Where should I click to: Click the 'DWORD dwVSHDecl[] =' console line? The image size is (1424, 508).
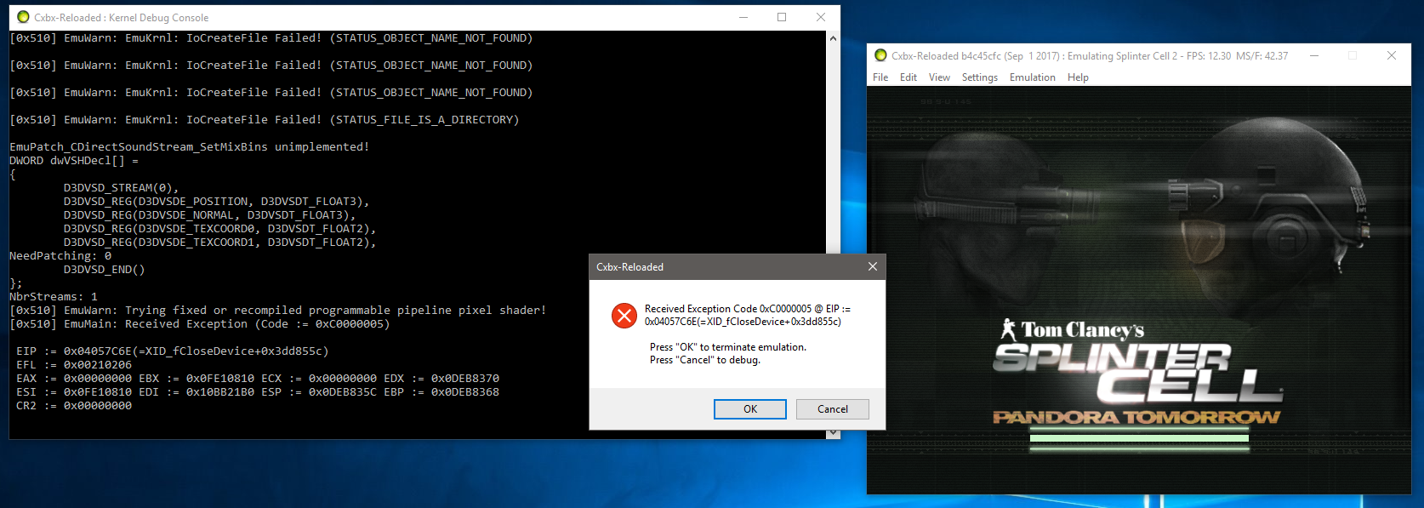73,161
